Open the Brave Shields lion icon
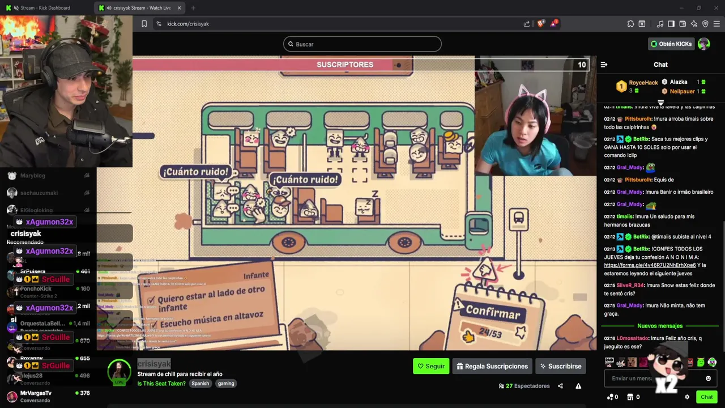 (x=540, y=24)
